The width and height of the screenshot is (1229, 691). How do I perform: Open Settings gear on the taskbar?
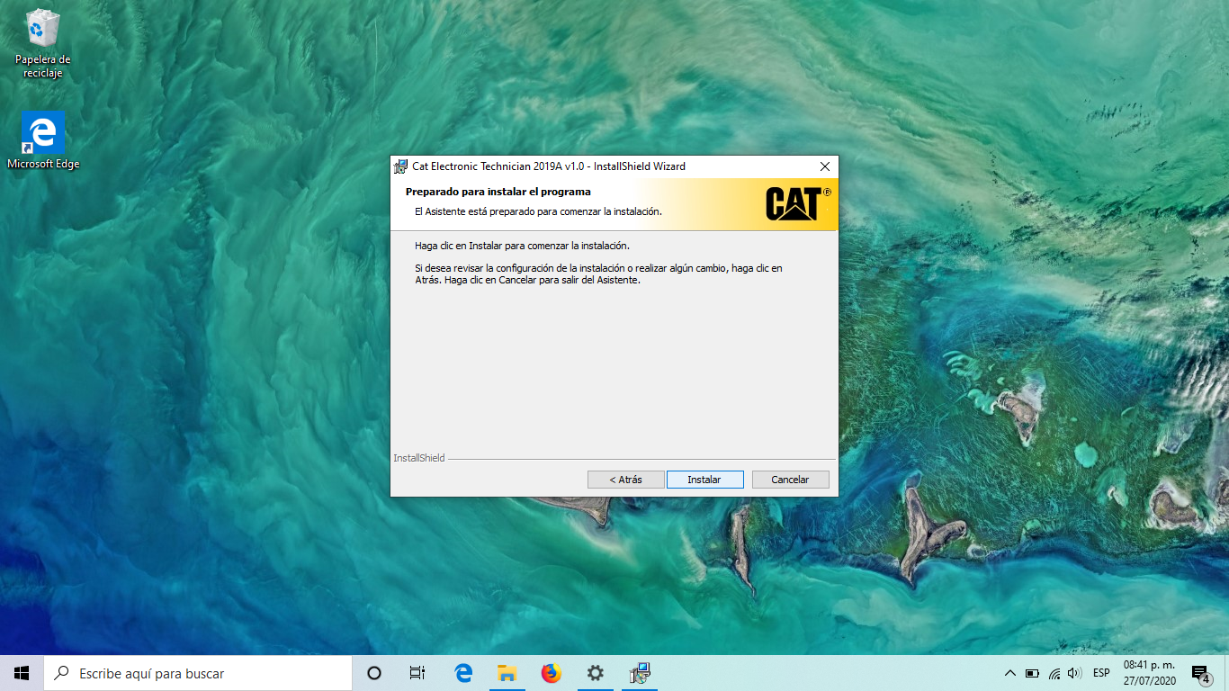click(x=595, y=673)
